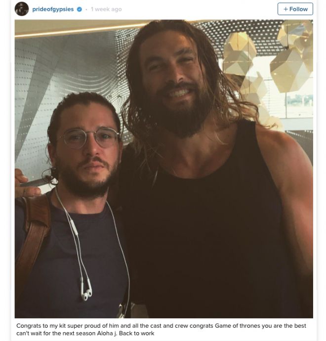Open the posted photo of two men
The width and height of the screenshot is (326, 341).
(164, 169)
